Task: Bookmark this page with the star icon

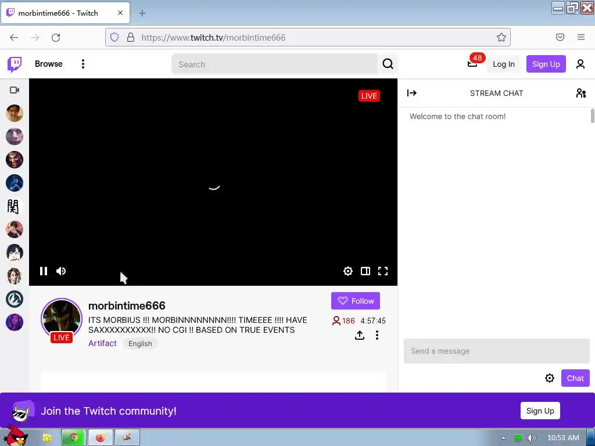Action: [x=501, y=37]
